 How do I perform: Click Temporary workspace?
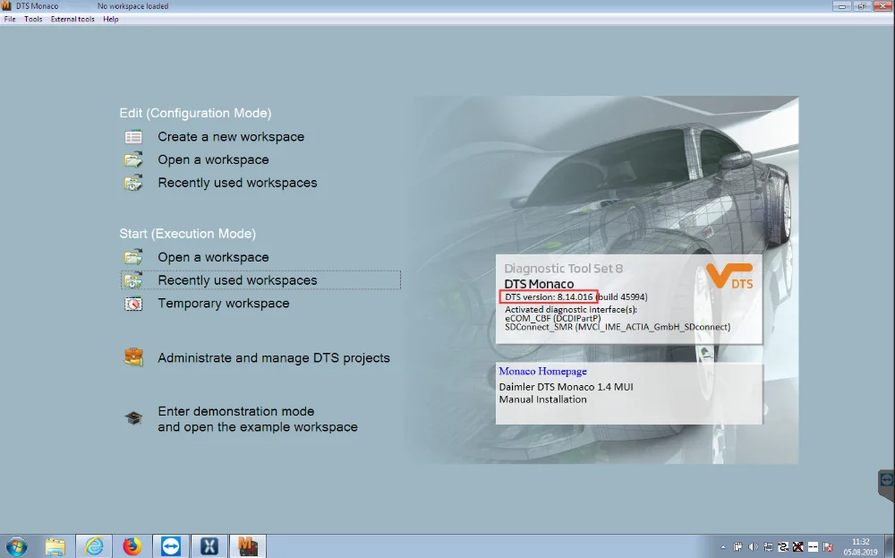(x=224, y=304)
